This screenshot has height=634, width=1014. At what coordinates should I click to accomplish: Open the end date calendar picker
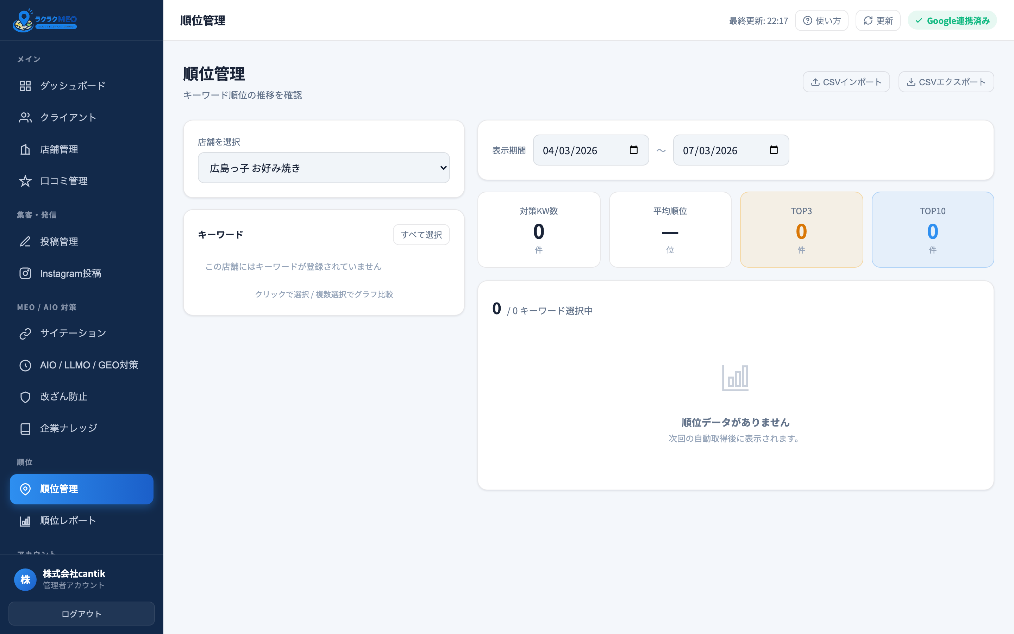774,150
